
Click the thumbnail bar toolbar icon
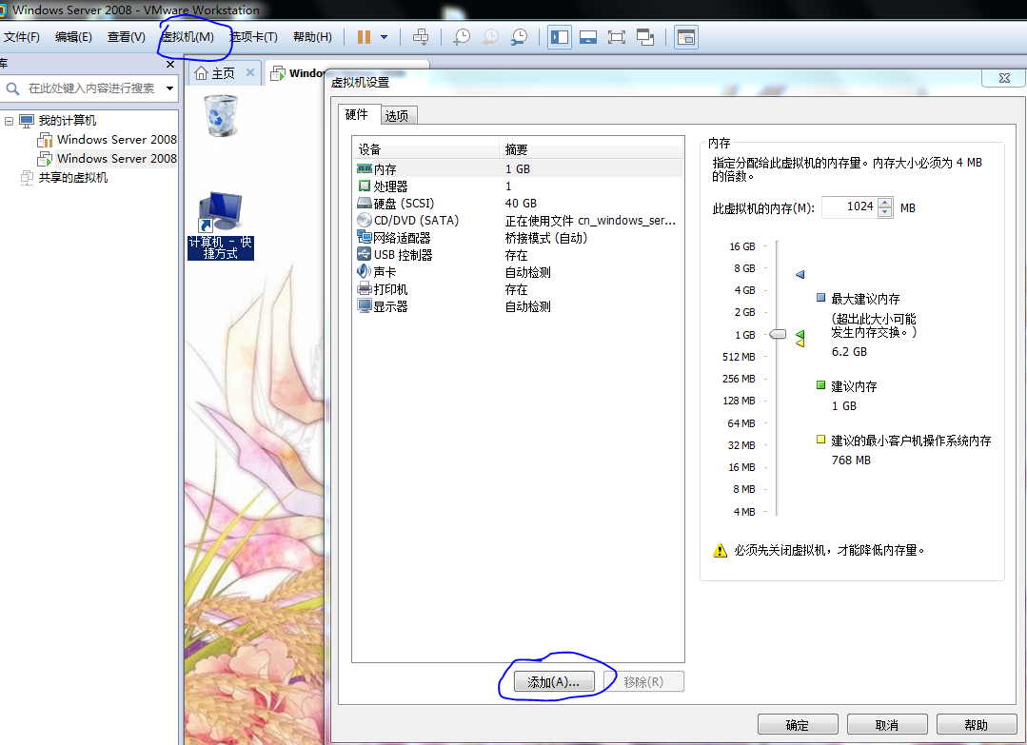[x=588, y=37]
